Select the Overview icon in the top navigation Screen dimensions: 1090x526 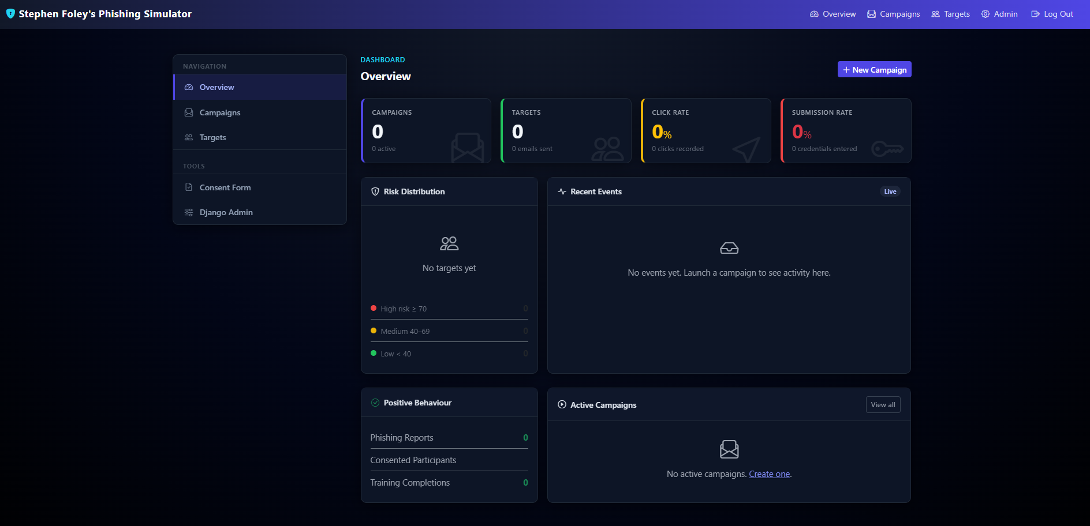click(813, 13)
